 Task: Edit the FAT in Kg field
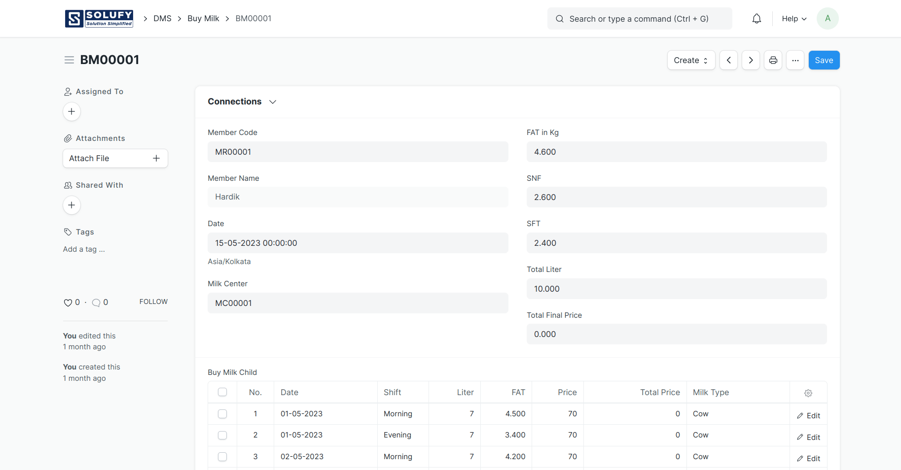[x=677, y=152]
